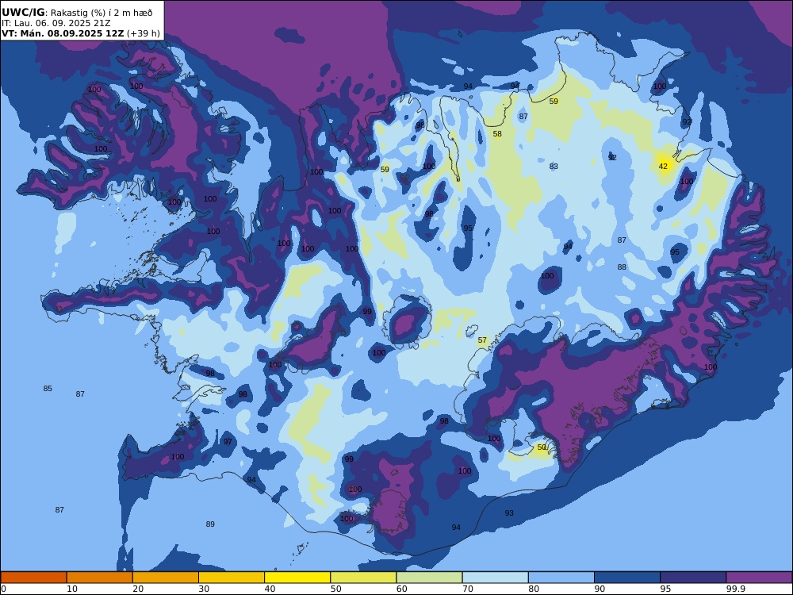Click the 93 humidity value off the coast
The height and width of the screenshot is (595, 793).
coord(509,513)
